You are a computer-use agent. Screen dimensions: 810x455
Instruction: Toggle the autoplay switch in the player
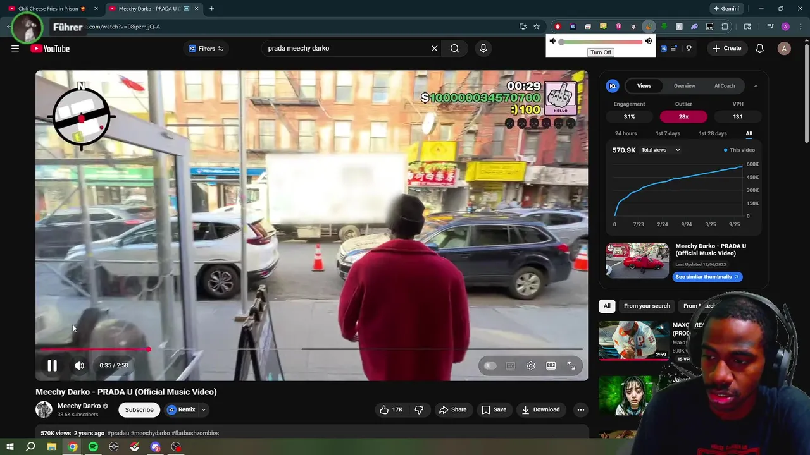point(490,365)
